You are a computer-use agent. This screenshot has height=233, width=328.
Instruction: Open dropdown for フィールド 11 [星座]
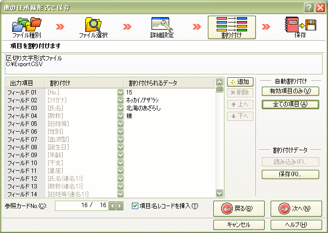pyautogui.click(x=120, y=171)
